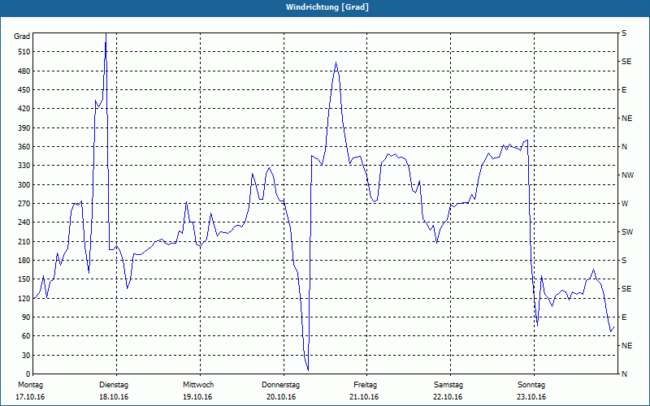Pick the 210 y-axis tick label
This screenshot has width=650, height=406.
[x=24, y=241]
